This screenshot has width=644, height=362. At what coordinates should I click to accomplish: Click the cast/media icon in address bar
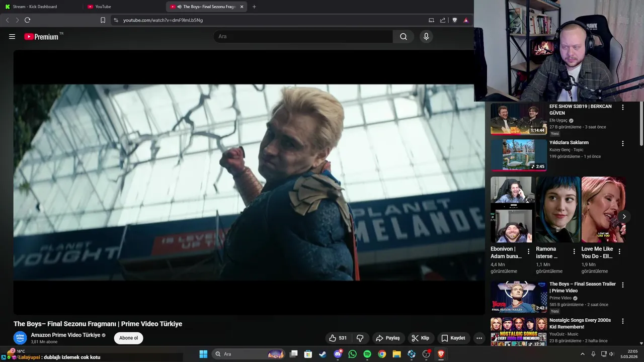431,20
